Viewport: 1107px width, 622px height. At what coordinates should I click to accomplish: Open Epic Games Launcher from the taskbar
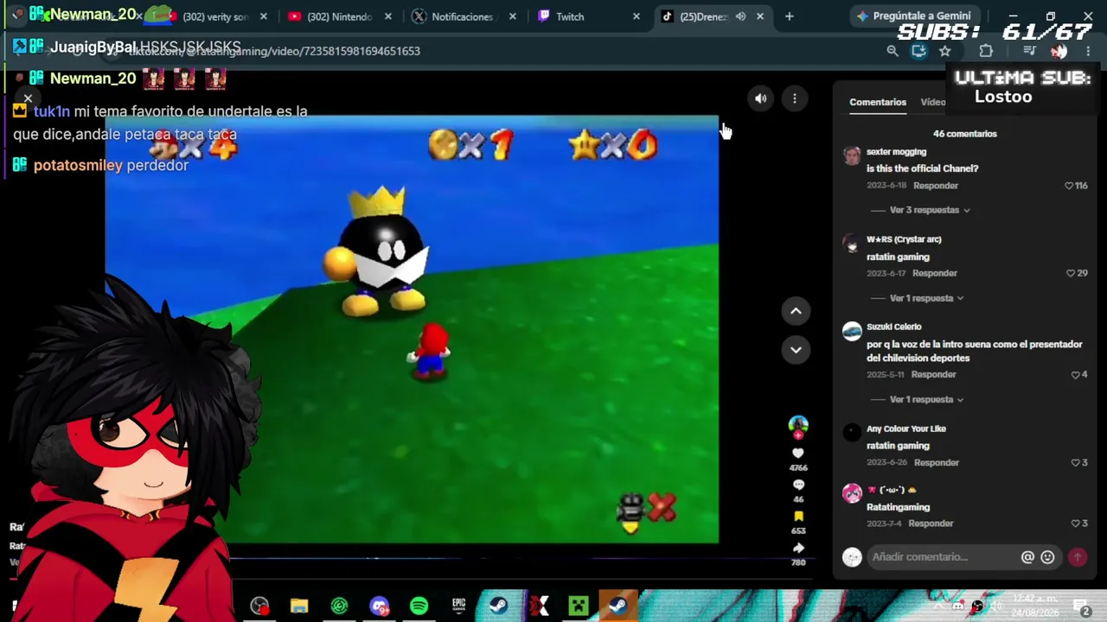[x=458, y=606]
